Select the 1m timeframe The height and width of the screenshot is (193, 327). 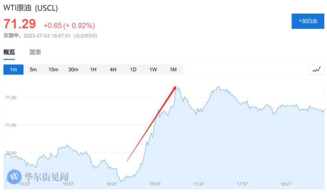13,69
